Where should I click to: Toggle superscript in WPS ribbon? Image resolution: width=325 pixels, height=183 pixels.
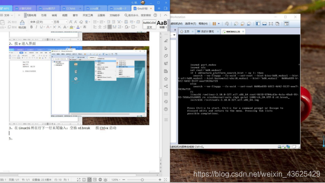(x=54, y=27)
